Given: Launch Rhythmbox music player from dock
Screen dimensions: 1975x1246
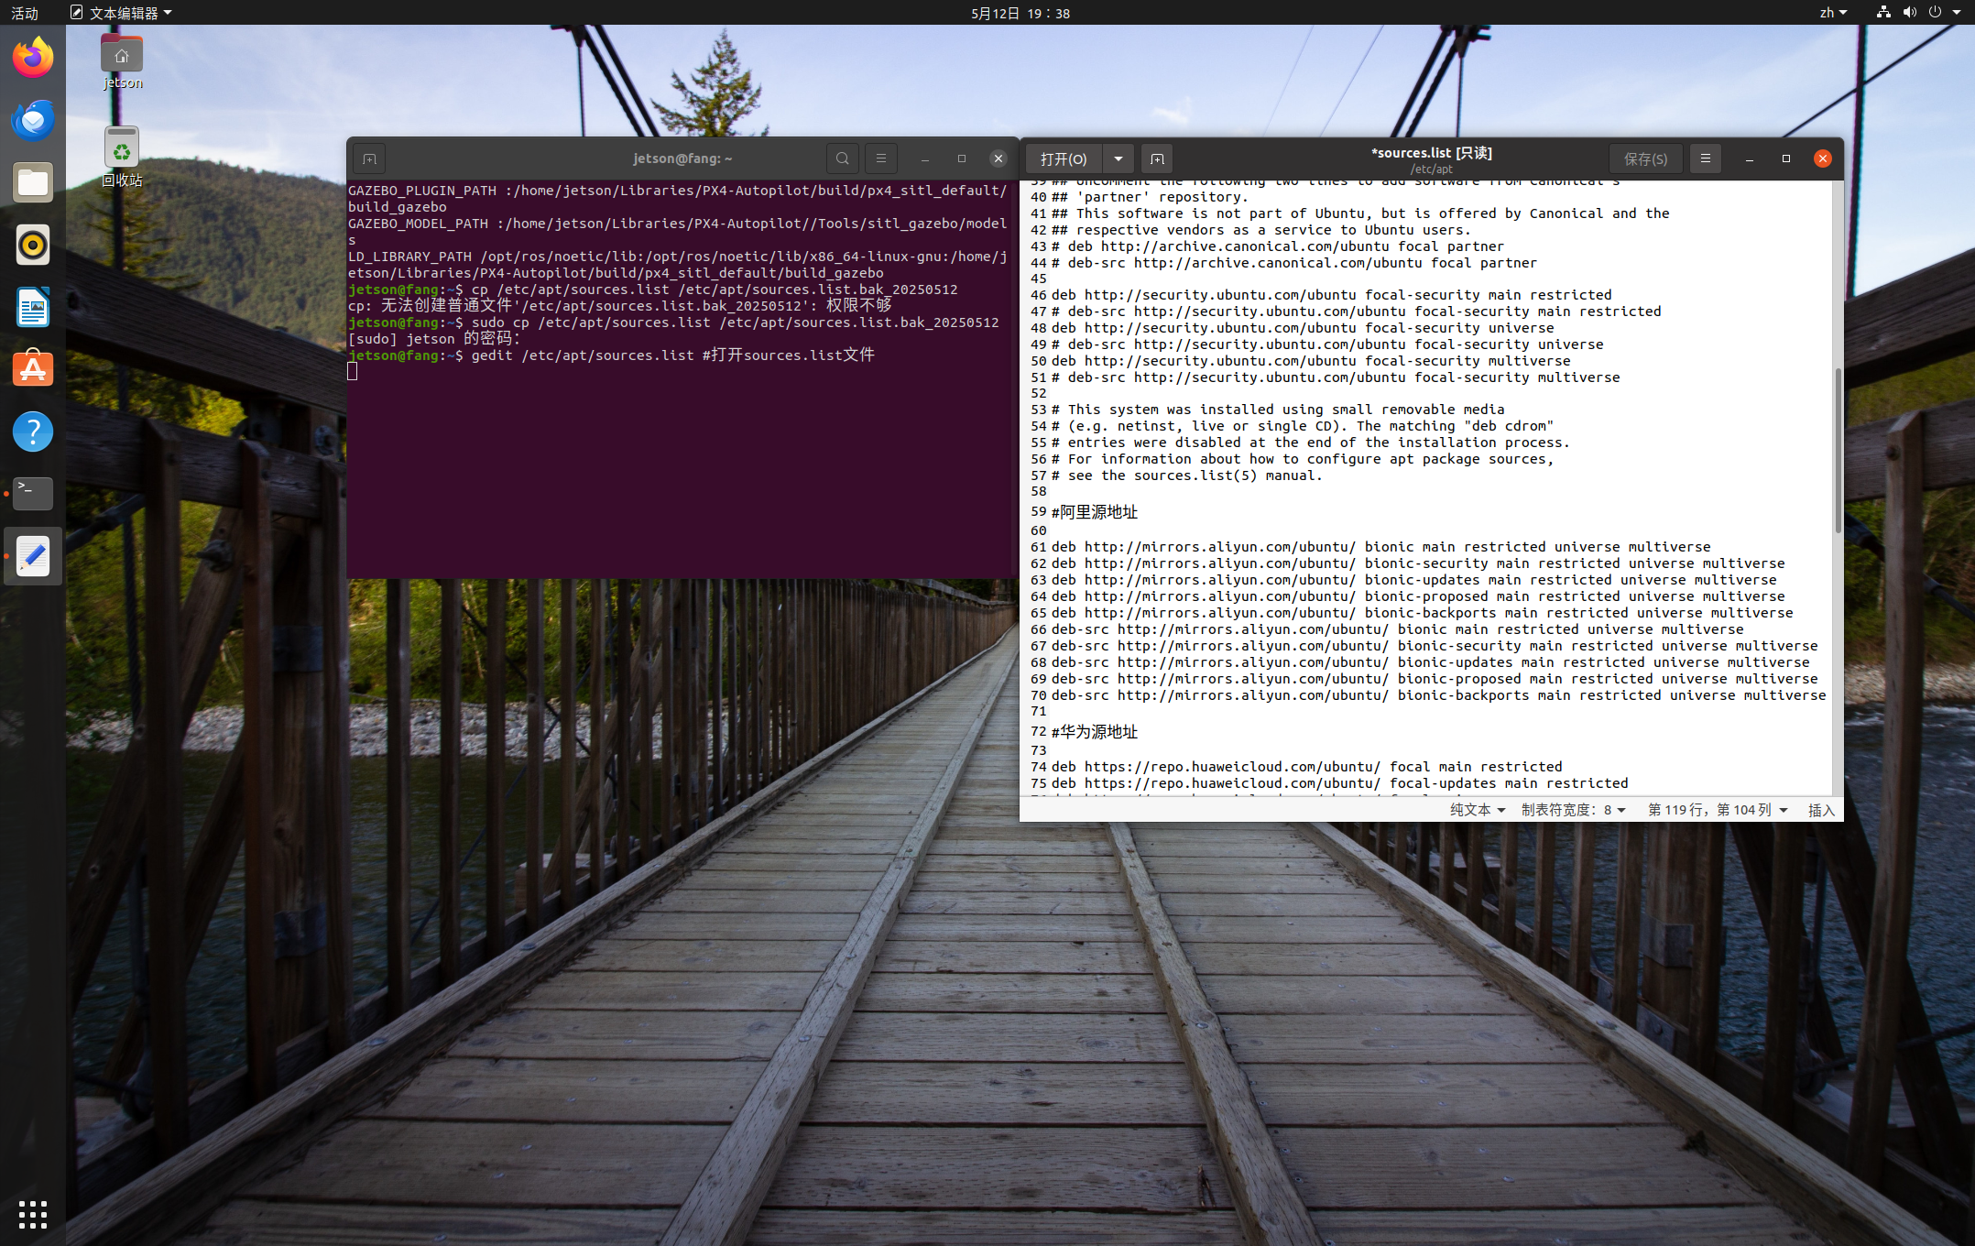Looking at the screenshot, I should [33, 245].
